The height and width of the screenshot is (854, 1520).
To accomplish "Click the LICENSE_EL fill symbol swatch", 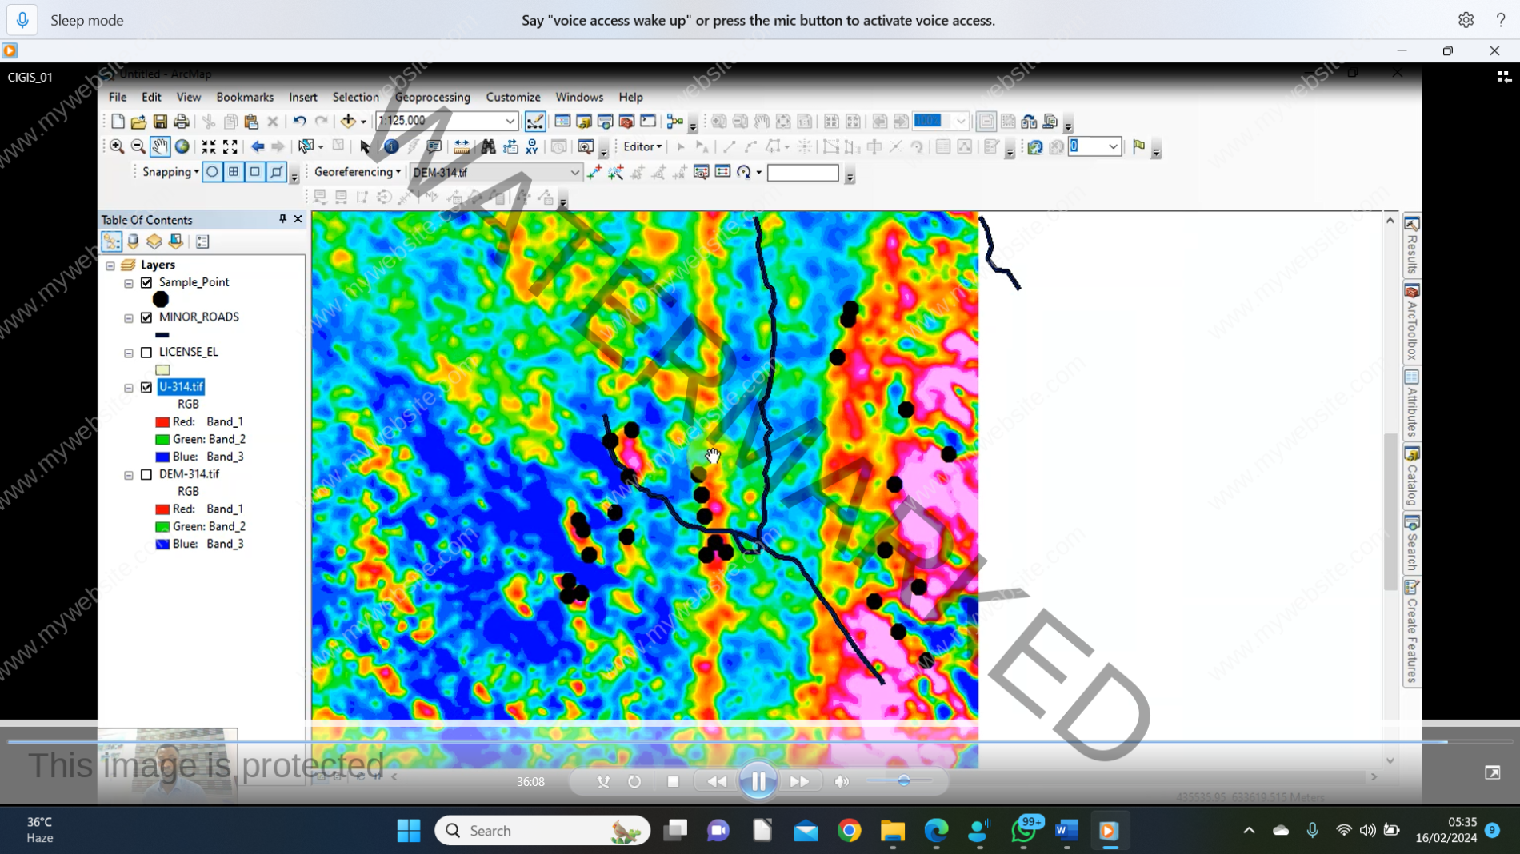I will tap(162, 370).
